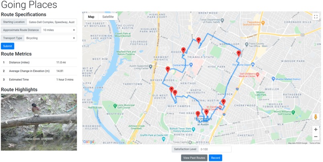Select Morris Williams Golf Course icon
The image size is (323, 162).
coord(293,112)
